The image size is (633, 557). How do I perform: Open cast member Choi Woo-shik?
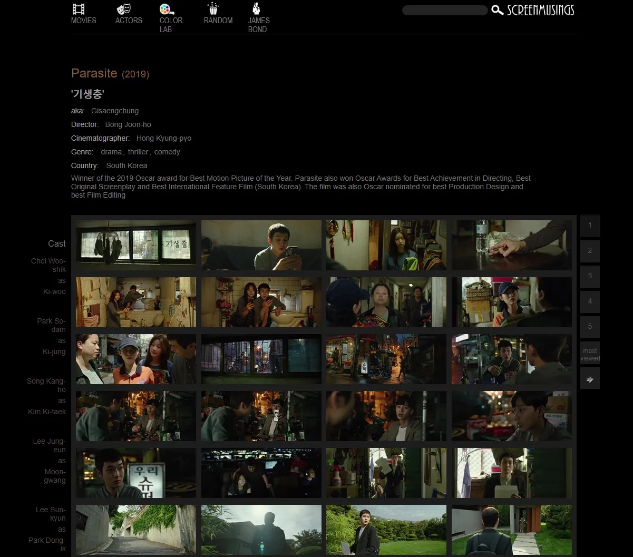click(x=48, y=265)
